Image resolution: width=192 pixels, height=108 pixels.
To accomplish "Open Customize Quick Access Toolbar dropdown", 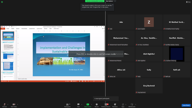I will (x=16, y=27).
